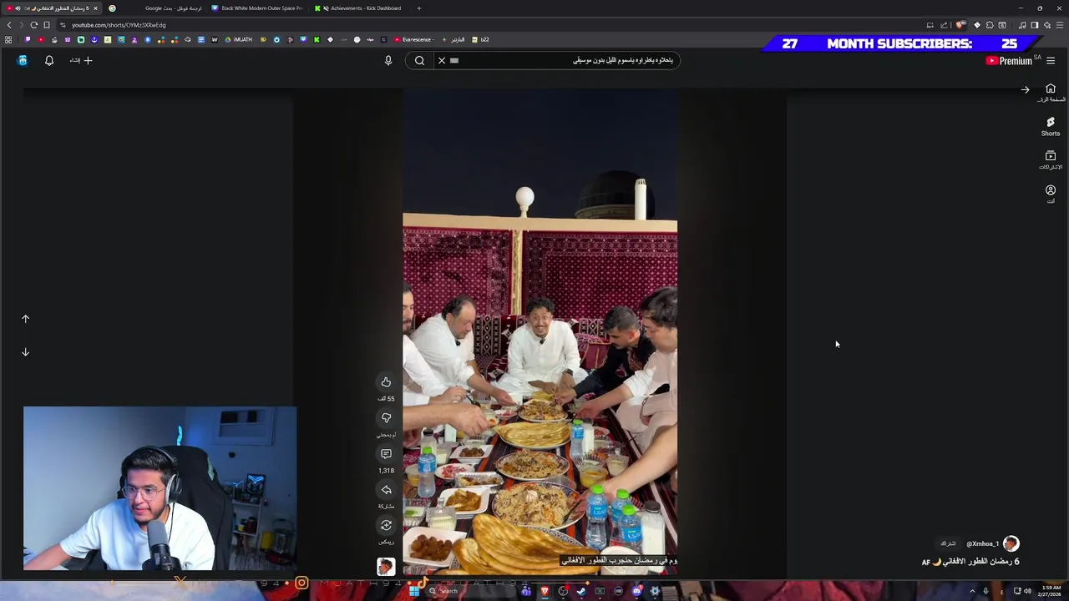Image resolution: width=1069 pixels, height=601 pixels.
Task: Open Subscriptions in the mini sidebar
Action: [1051, 159]
